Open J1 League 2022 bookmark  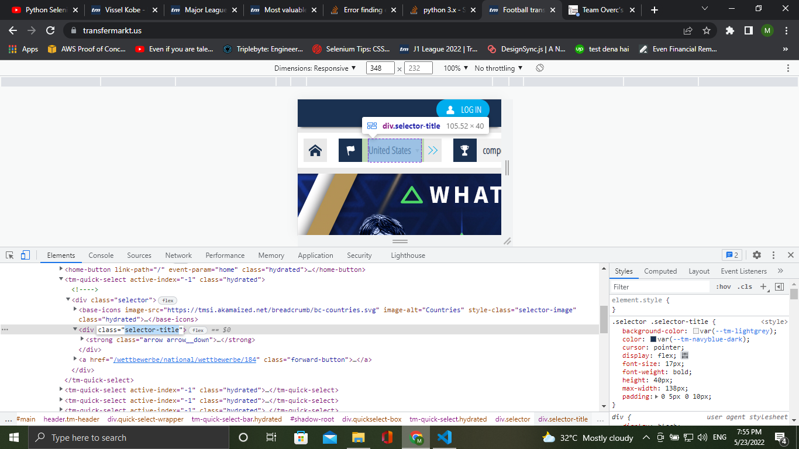(x=438, y=49)
